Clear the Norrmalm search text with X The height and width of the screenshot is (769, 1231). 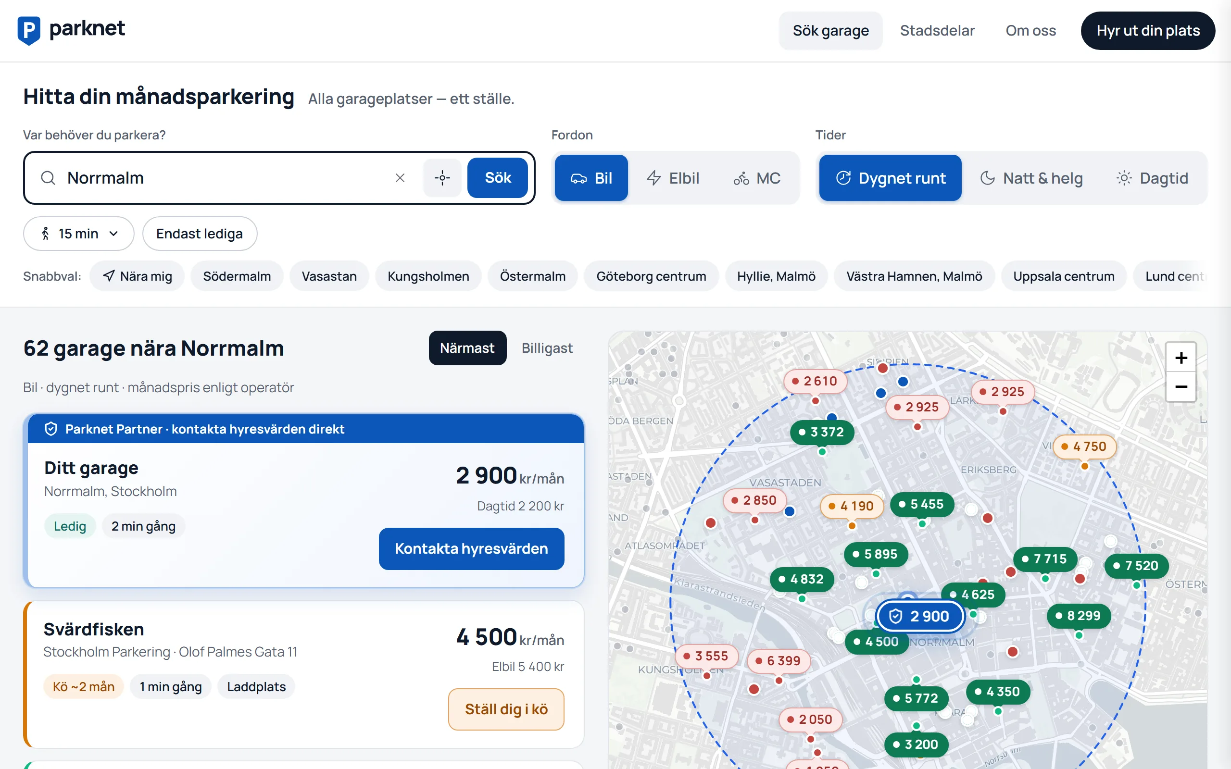400,178
